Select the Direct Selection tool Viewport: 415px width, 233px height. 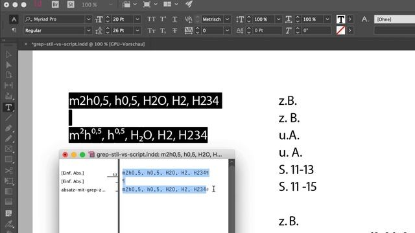pos(8,65)
